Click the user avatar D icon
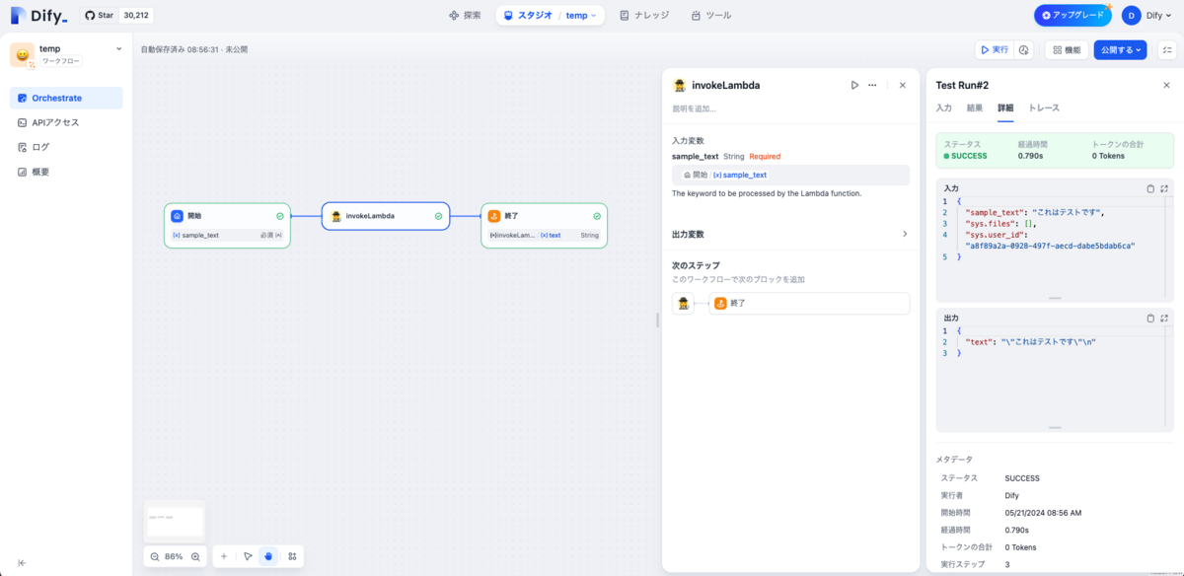1184x576 pixels. 1132,16
